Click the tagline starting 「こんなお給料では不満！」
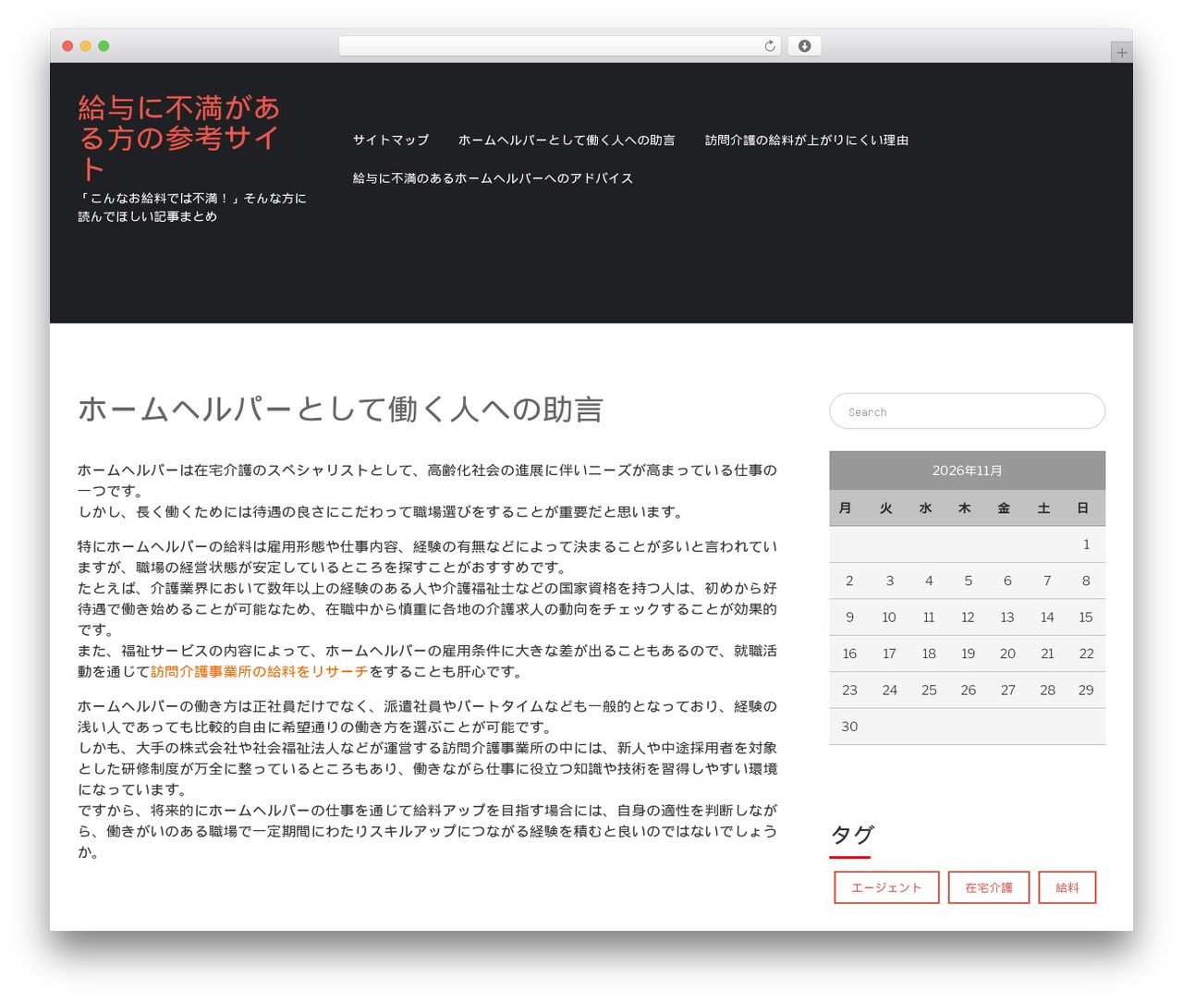Screen dimensions: 1183x1002 [x=192, y=207]
